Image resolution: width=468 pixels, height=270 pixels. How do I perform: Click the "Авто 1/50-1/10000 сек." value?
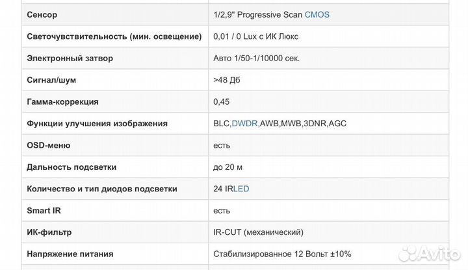(256, 58)
